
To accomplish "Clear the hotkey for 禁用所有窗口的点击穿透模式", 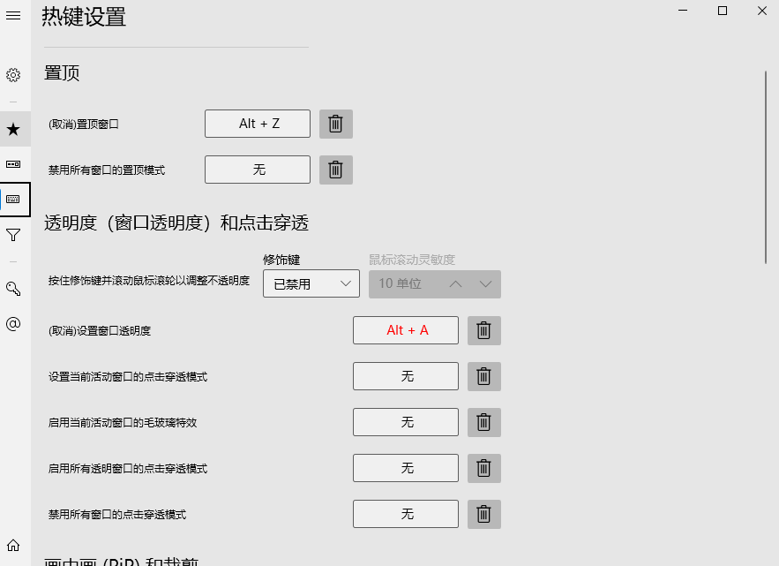I will click(483, 514).
